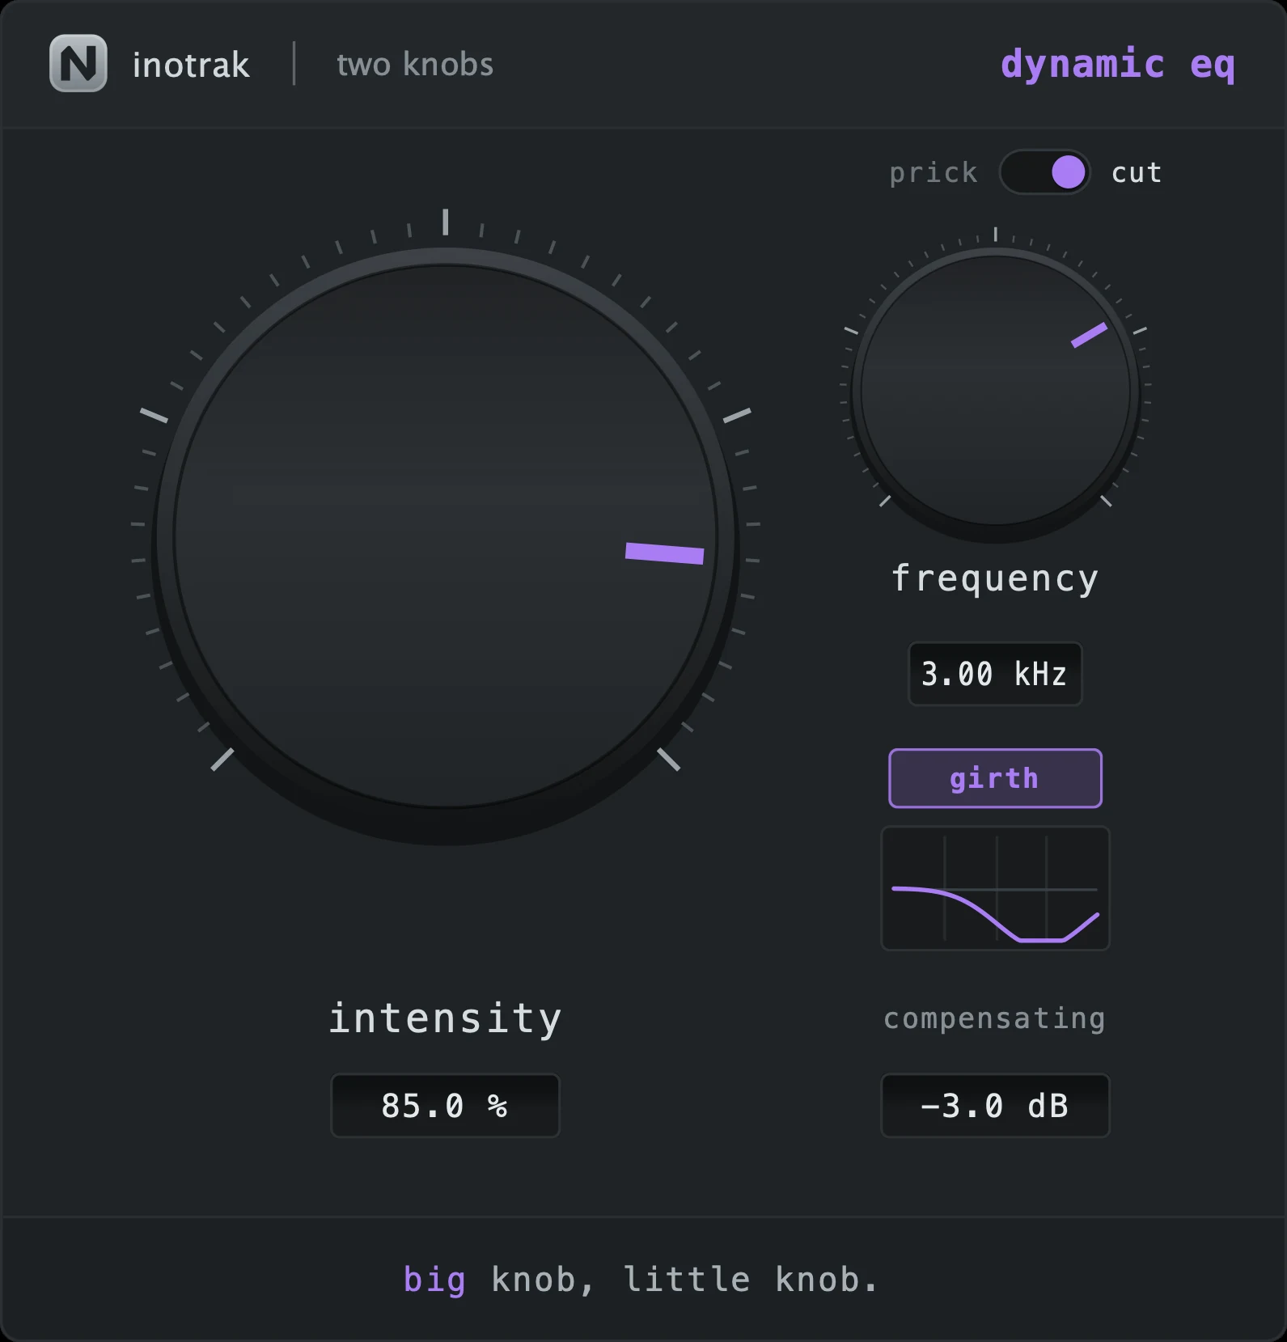Viewport: 1287px width, 1342px height.
Task: Click the inotrak N logo icon
Action: point(78,63)
